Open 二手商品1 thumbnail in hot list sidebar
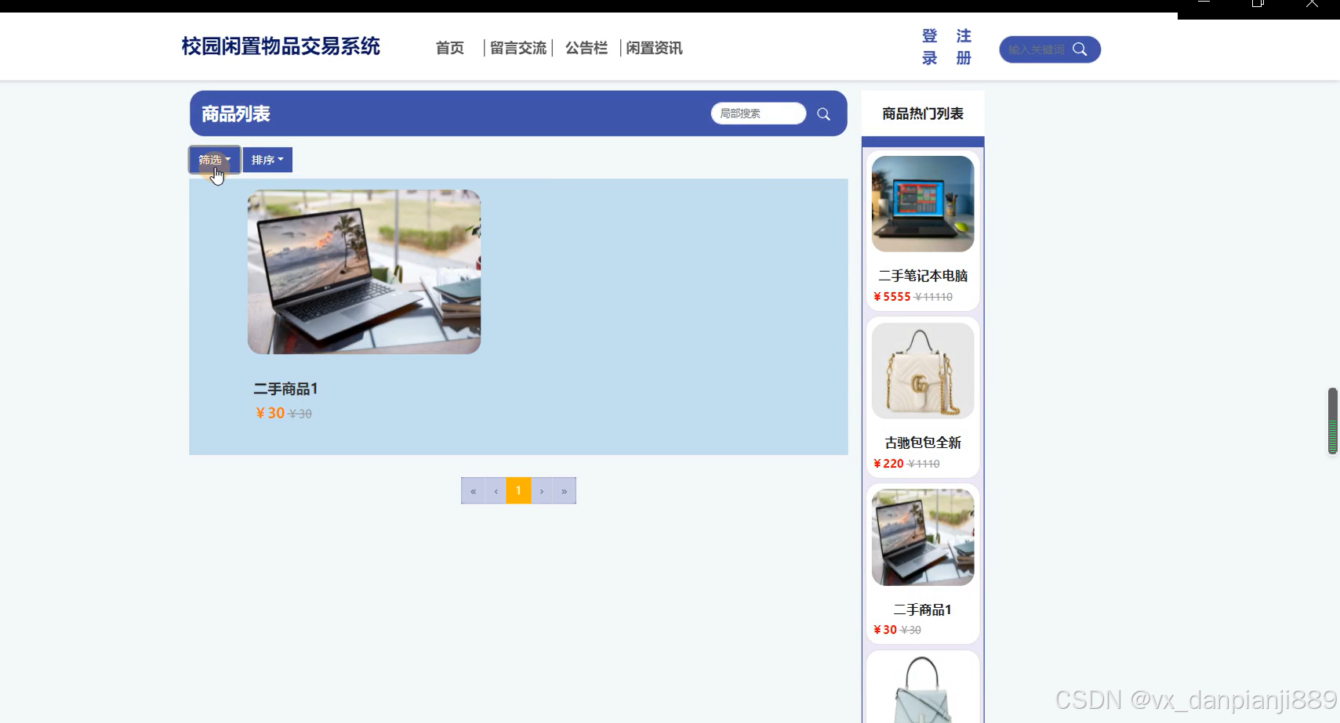This screenshot has width=1340, height=723. (923, 537)
